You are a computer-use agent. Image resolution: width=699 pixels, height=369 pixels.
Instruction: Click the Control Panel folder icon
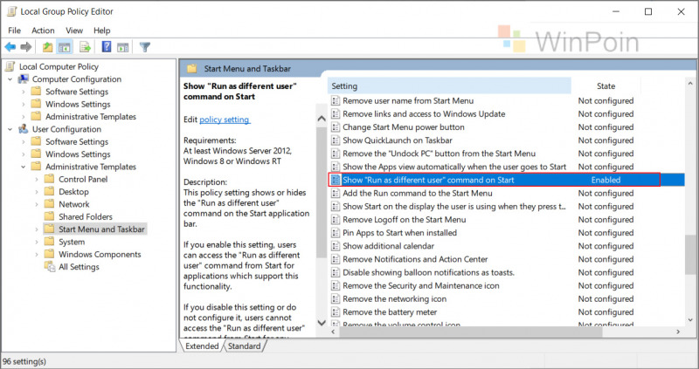point(49,179)
